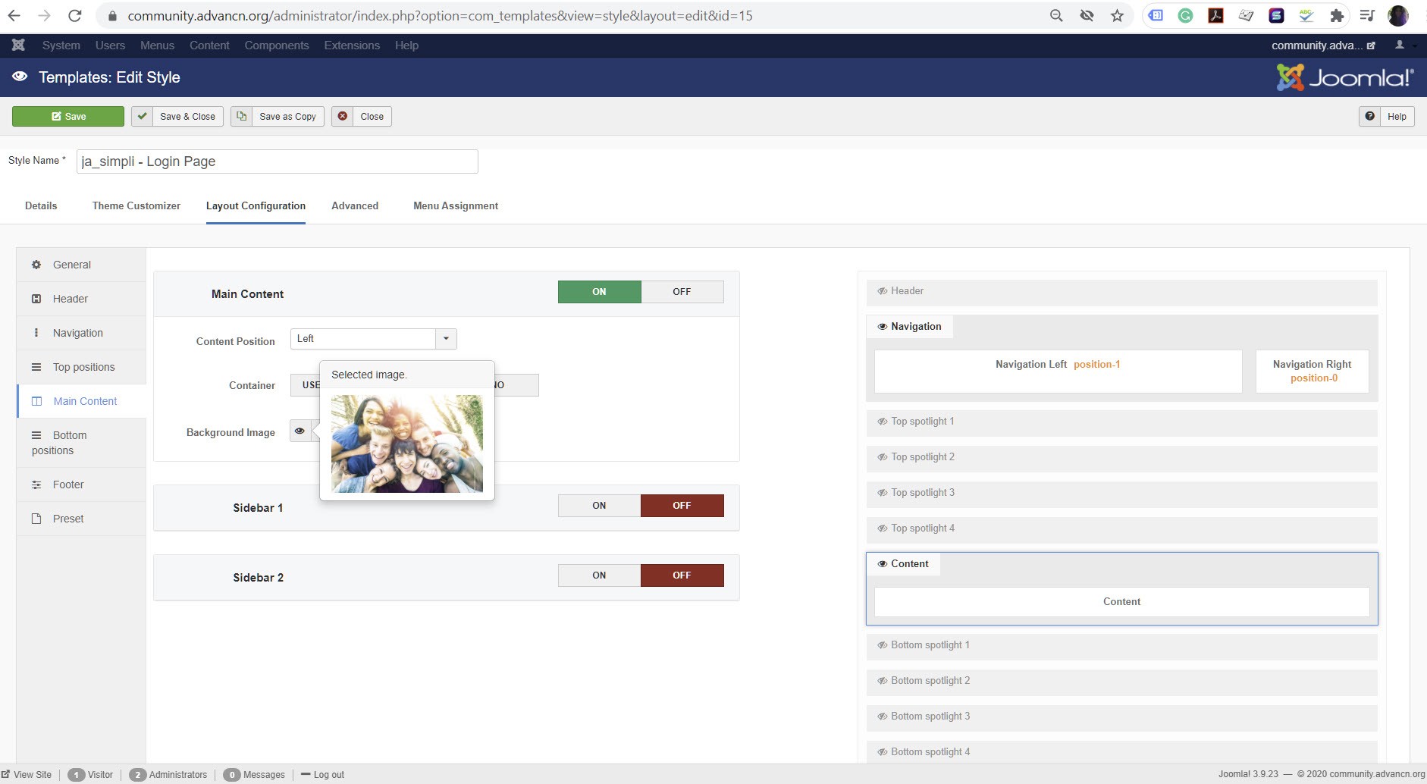
Task: Click the Header section icon
Action: tap(36, 299)
